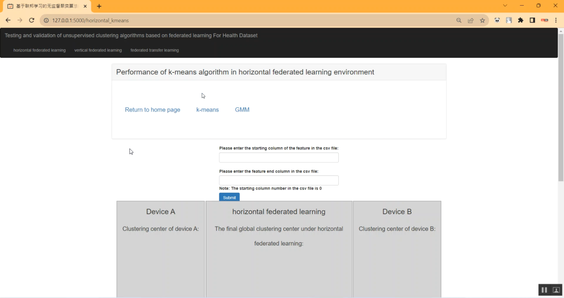Click the zoom magnifier icon in address bar
This screenshot has height=298, width=564.
click(x=459, y=20)
